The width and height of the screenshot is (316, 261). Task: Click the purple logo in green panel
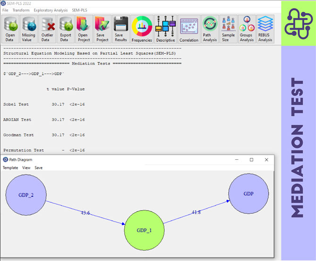click(x=299, y=23)
